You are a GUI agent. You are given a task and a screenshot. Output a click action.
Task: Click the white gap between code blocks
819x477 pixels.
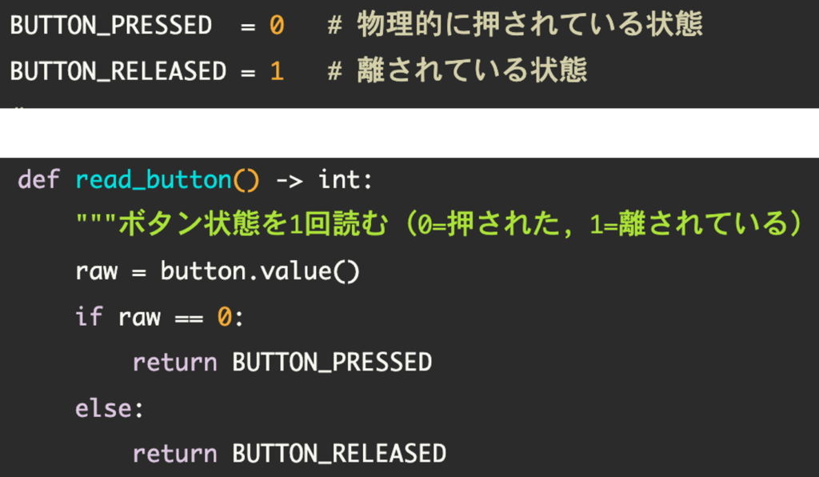point(409,133)
